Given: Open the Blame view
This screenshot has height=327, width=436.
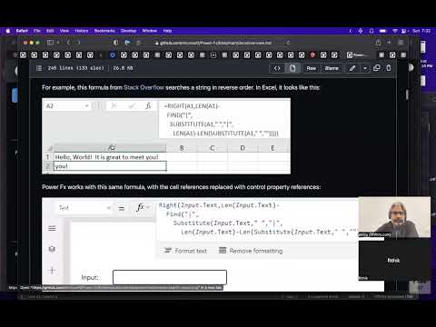Looking at the screenshot, I should click(x=332, y=68).
